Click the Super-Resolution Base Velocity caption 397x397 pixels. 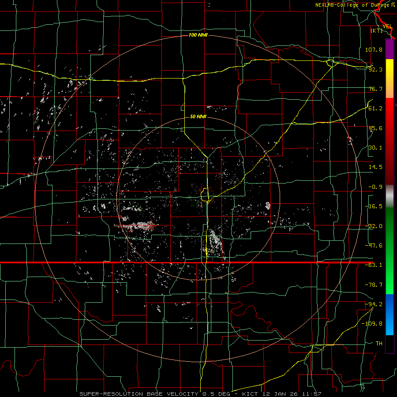coord(200,394)
